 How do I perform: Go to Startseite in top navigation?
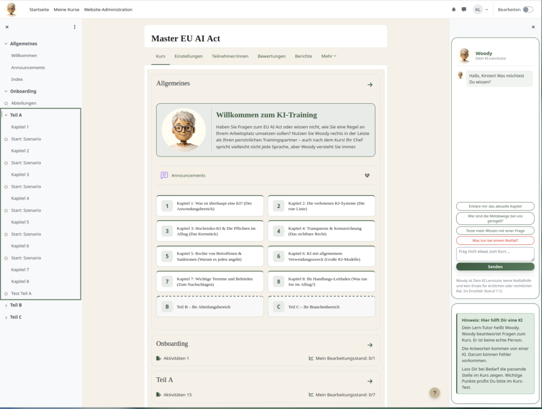pyautogui.click(x=39, y=10)
